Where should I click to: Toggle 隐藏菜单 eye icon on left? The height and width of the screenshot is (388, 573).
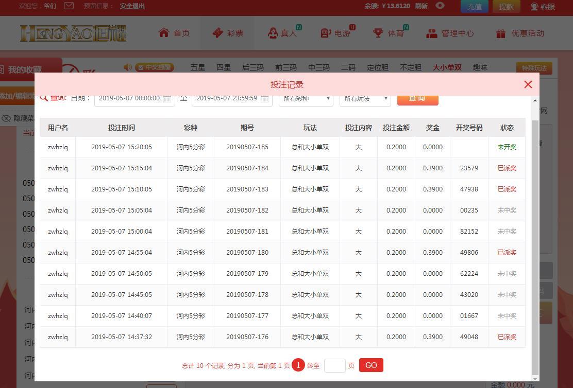coord(6,118)
